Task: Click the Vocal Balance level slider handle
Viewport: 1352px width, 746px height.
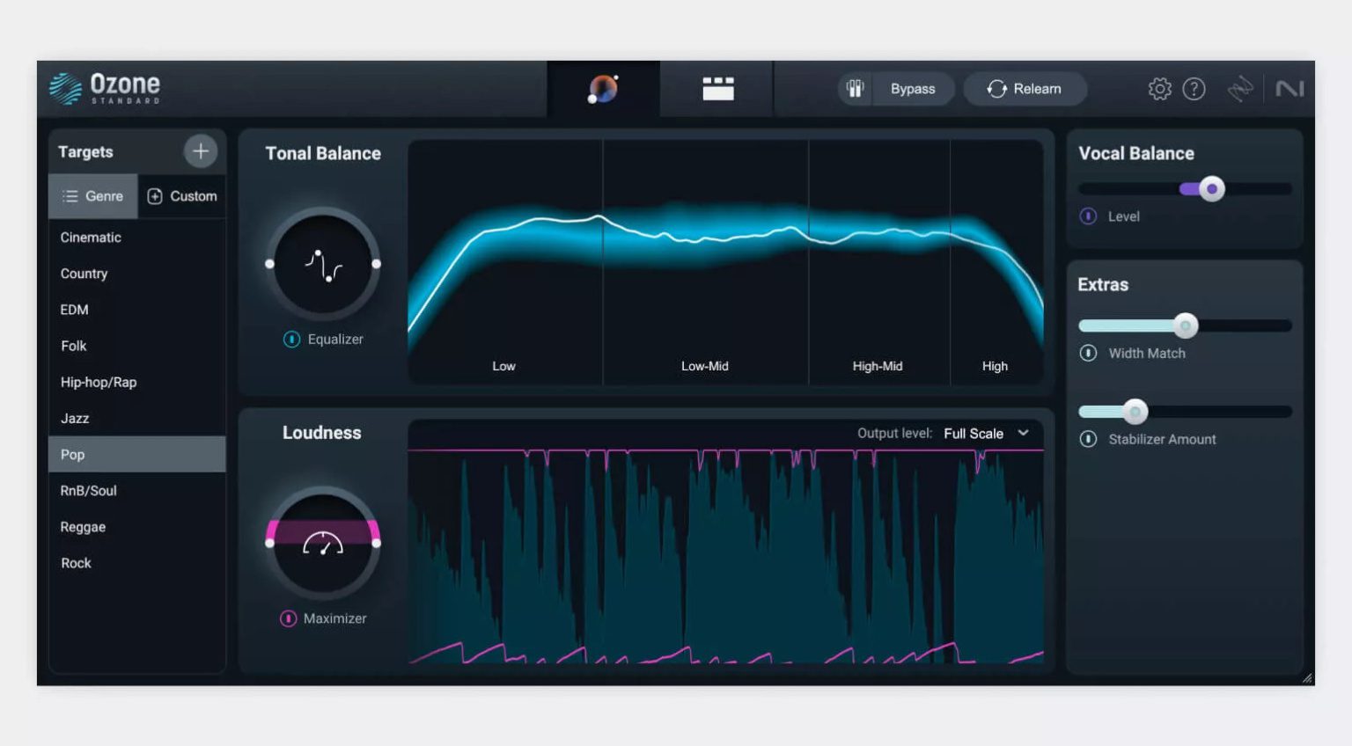Action: click(x=1212, y=189)
